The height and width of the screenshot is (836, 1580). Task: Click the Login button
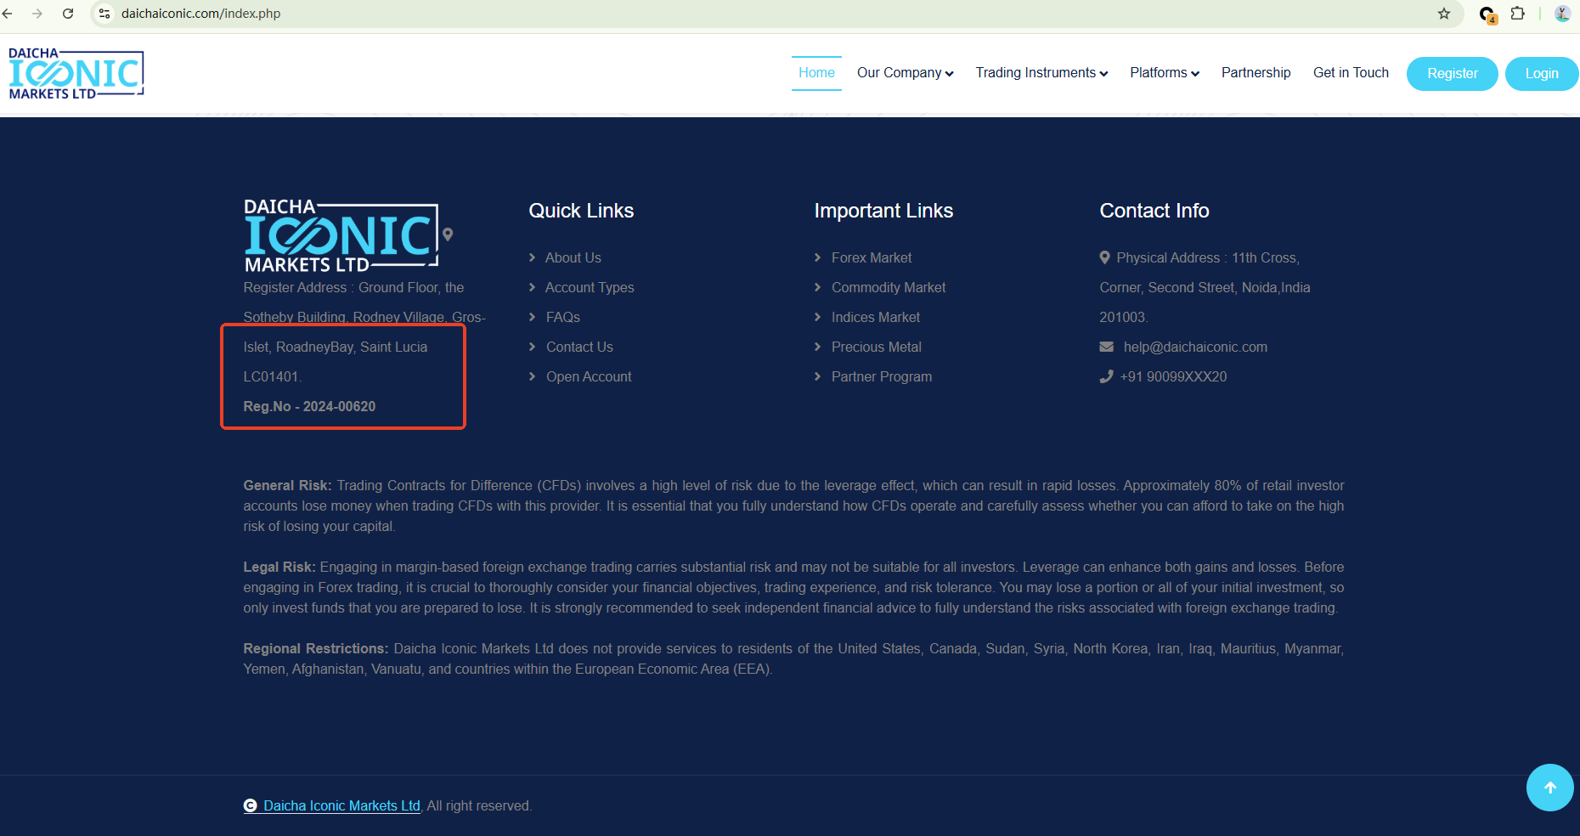pos(1542,73)
